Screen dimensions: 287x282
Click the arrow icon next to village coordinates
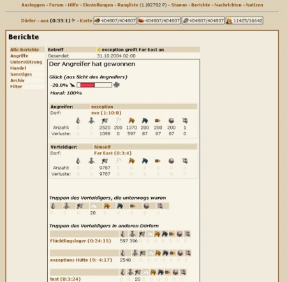click(73, 20)
